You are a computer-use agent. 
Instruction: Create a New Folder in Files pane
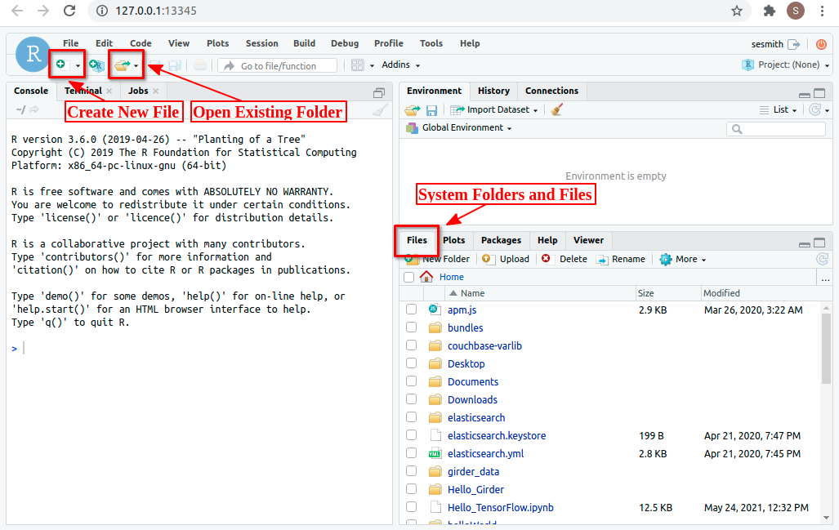pyautogui.click(x=439, y=259)
